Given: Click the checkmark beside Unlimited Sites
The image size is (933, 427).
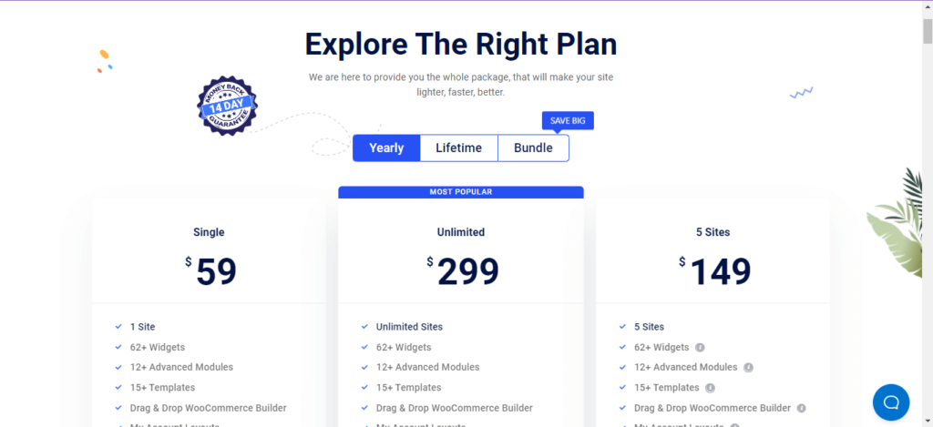Looking at the screenshot, I should pyautogui.click(x=364, y=327).
